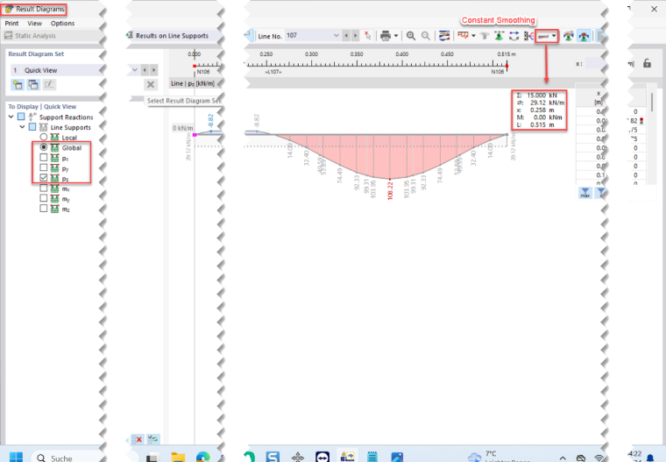This screenshot has height=462, width=666.
Task: Click the uncheck all red X icon
Action: tap(138, 439)
